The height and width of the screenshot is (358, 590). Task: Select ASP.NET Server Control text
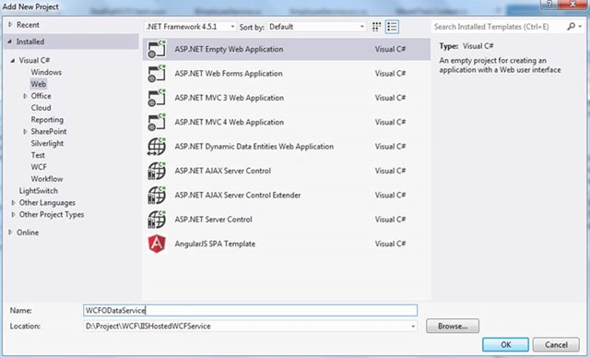pos(213,220)
